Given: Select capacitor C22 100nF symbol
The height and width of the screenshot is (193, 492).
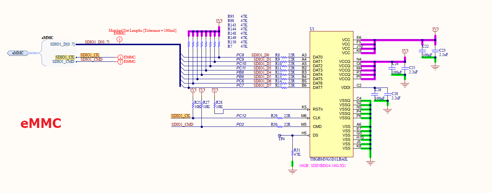Looking at the screenshot, I should [x=422, y=51].
